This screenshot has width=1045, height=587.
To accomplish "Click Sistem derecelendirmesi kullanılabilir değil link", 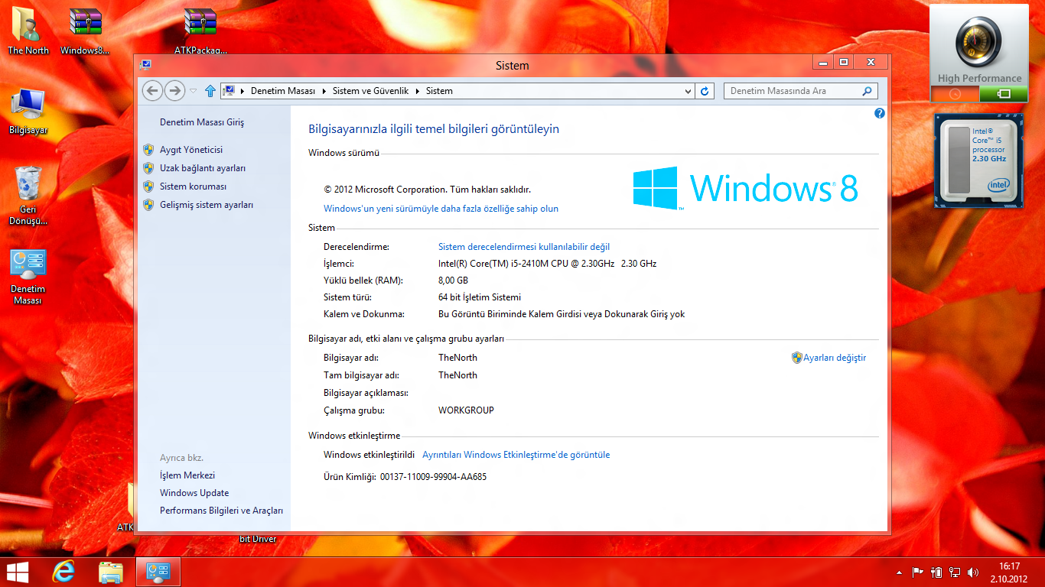I will pos(524,247).
